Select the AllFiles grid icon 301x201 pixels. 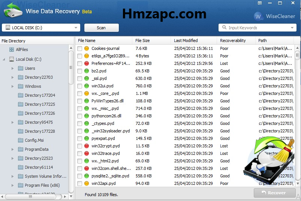point(12,49)
